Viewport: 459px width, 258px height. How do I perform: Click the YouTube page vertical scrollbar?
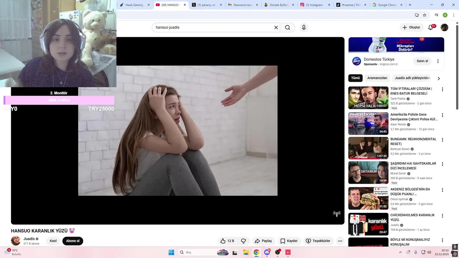click(457, 67)
